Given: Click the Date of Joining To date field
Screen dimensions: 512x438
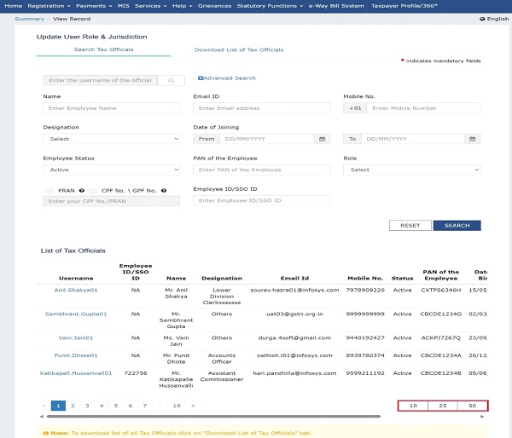Looking at the screenshot, I should coord(413,139).
